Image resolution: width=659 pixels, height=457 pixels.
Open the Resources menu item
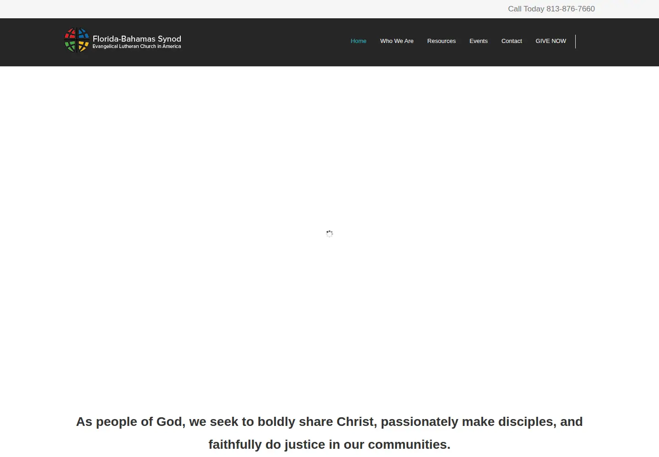441,41
